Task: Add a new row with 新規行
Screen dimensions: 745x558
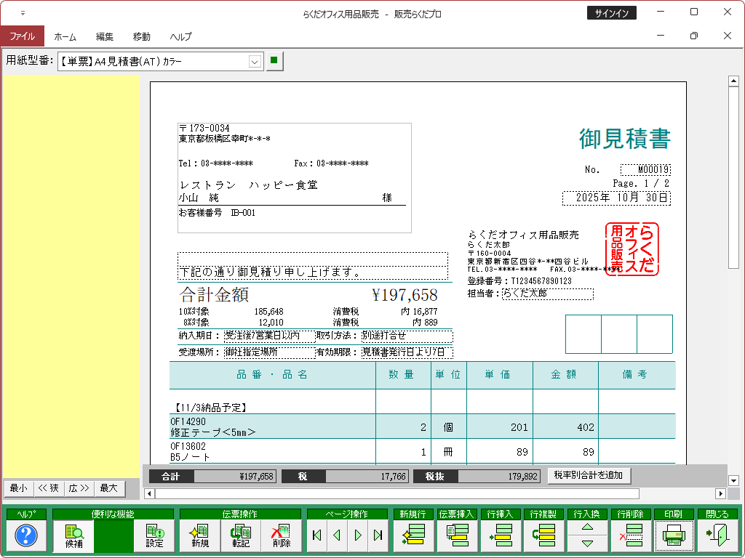Action: click(413, 536)
